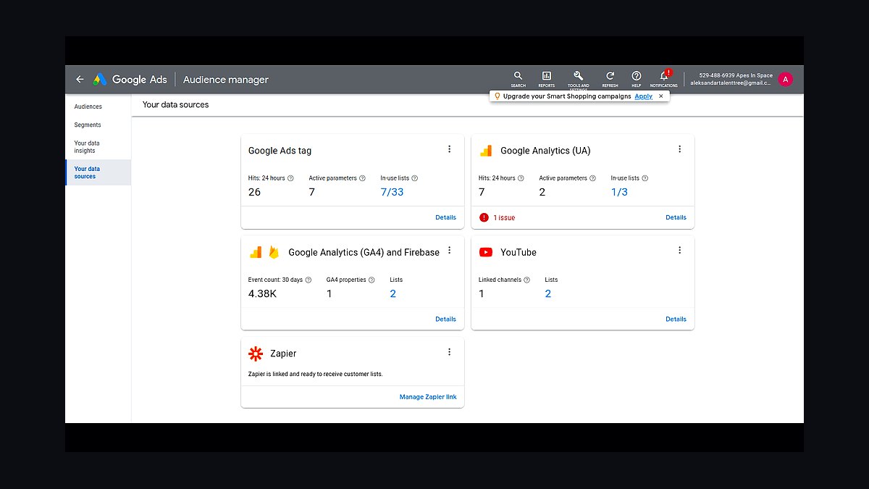Open Google Ads tag card menu
This screenshot has height=489, width=869.
(x=449, y=149)
